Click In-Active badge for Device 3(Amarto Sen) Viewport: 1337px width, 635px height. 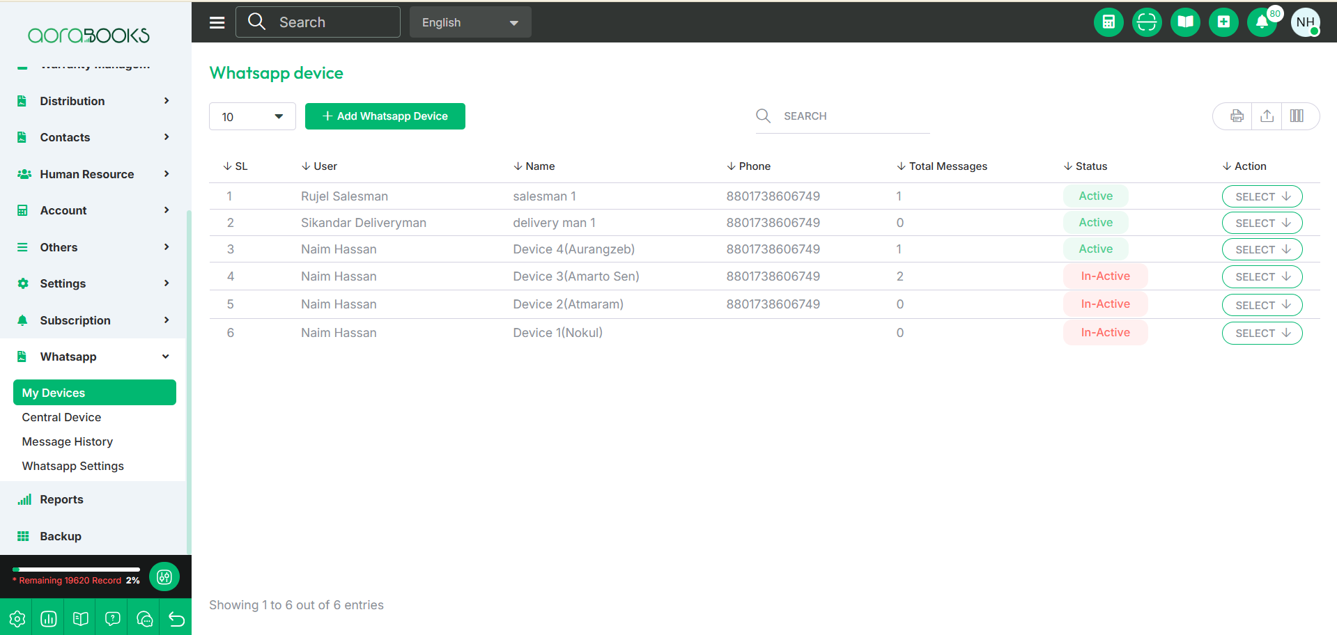[1105, 276]
